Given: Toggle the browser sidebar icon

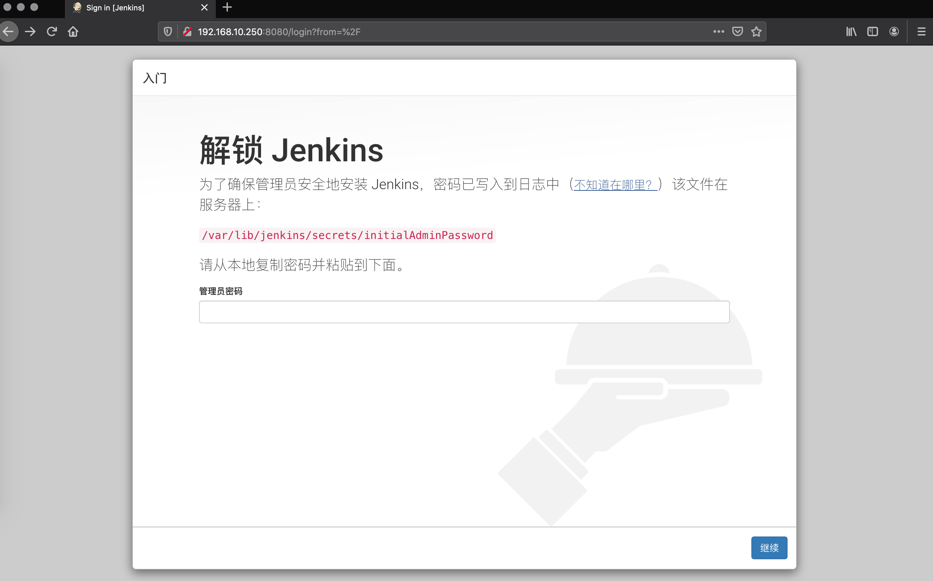Looking at the screenshot, I should click(x=873, y=31).
